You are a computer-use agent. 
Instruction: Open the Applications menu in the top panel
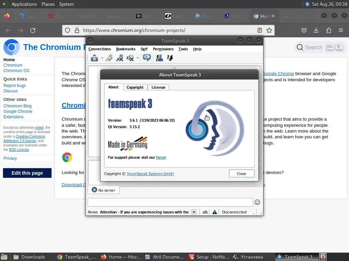(x=24, y=4)
